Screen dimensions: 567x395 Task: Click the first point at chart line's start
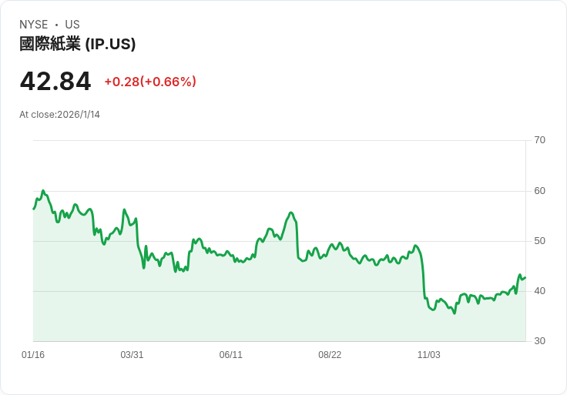tap(34, 209)
